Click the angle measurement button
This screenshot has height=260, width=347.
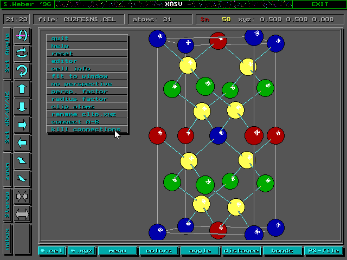200,251
